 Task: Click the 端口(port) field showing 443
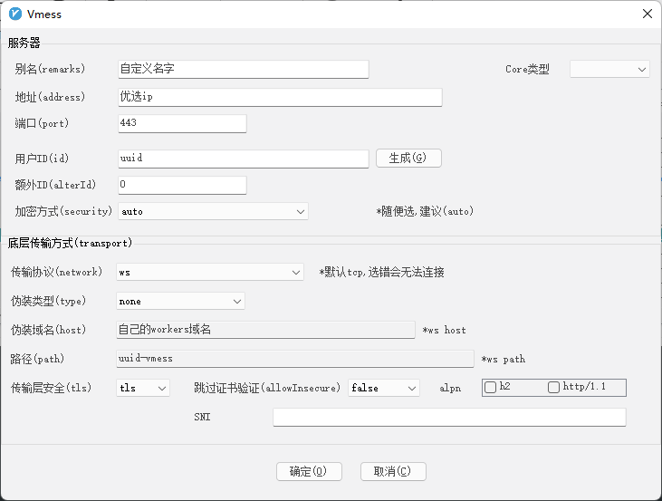click(x=182, y=123)
